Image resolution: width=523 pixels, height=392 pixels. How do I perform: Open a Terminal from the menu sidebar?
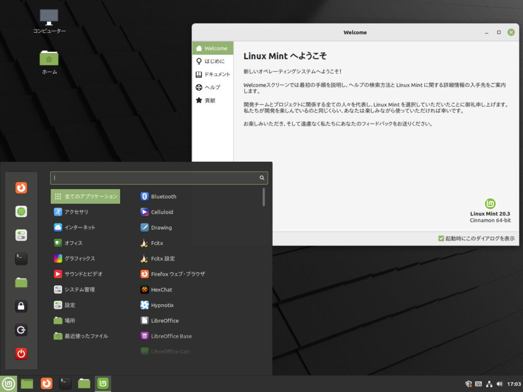click(x=20, y=259)
